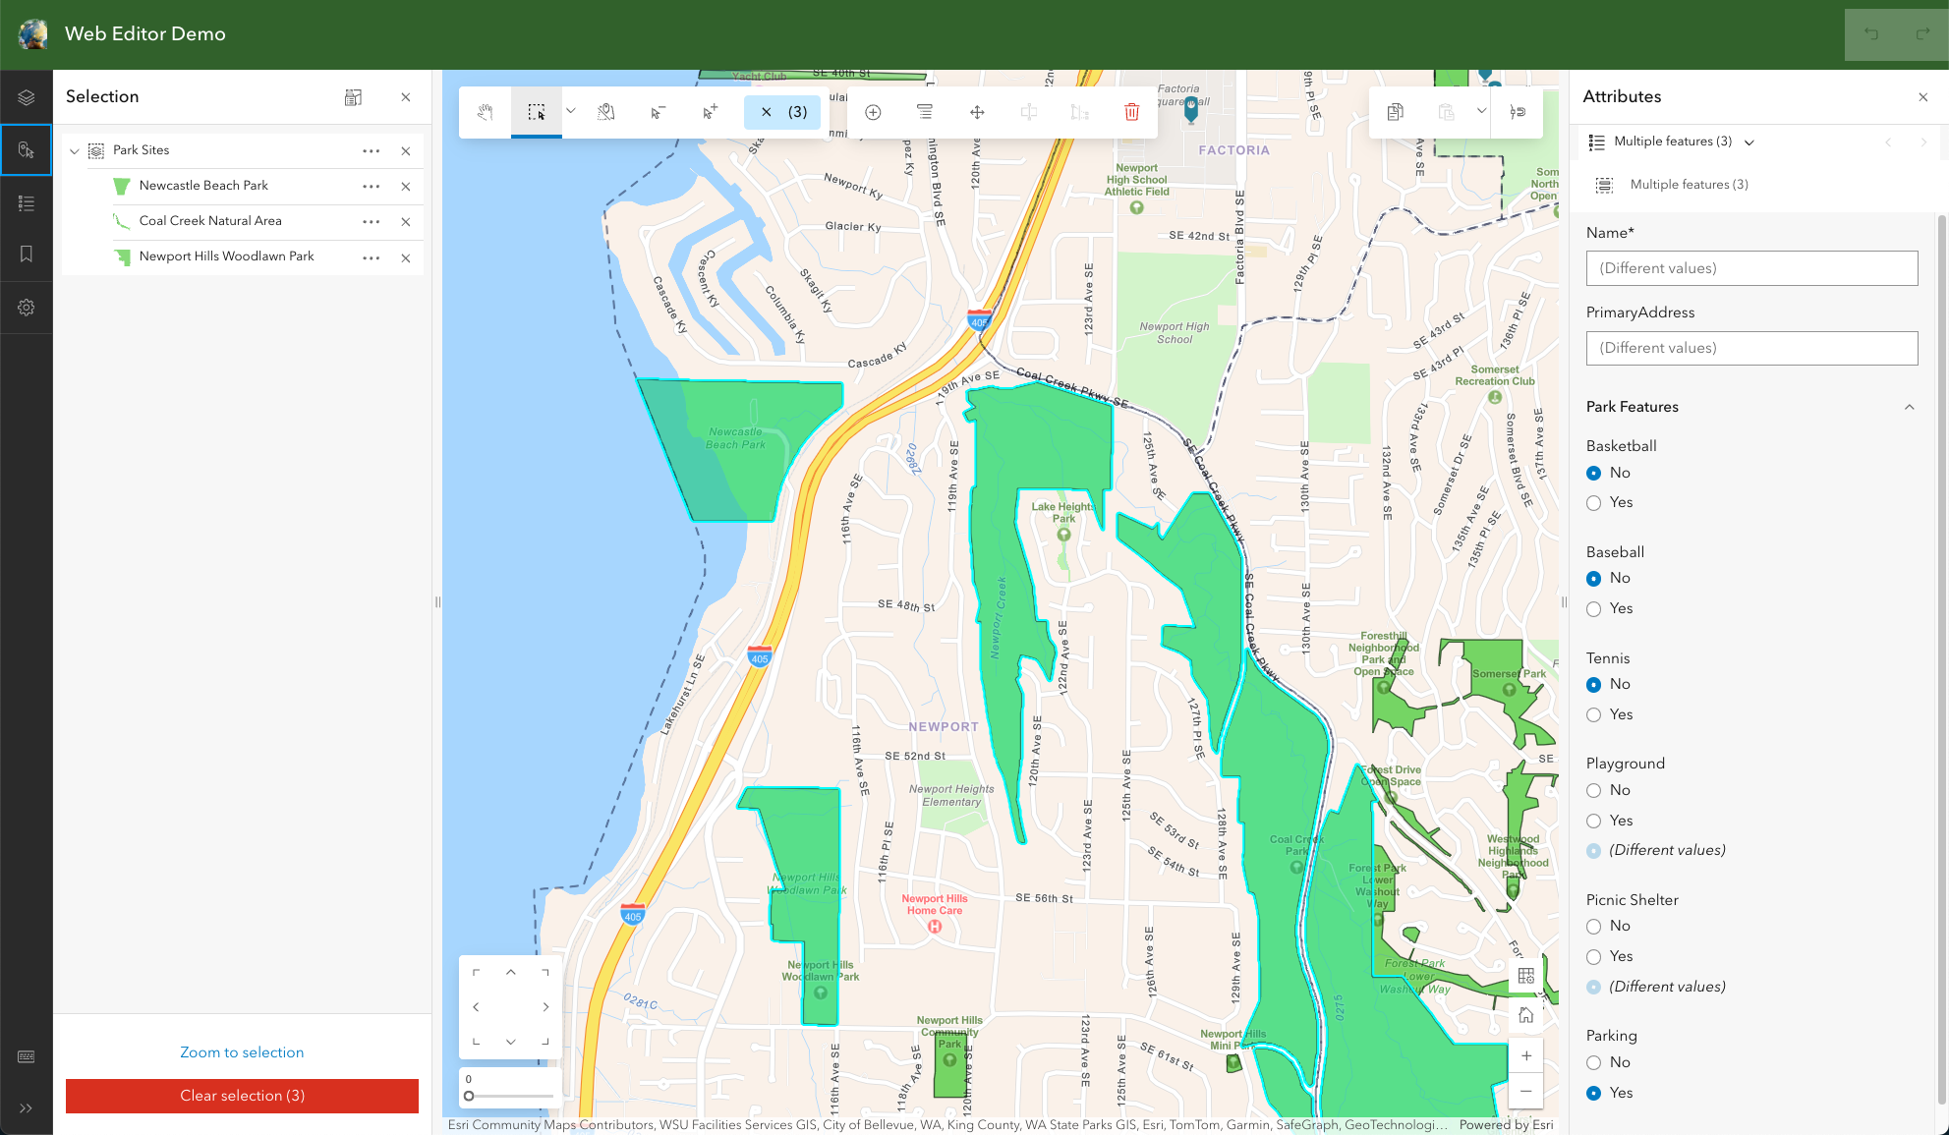The height and width of the screenshot is (1135, 1949).
Task: Select Yes for Picnic Shelter
Action: 1594,957
